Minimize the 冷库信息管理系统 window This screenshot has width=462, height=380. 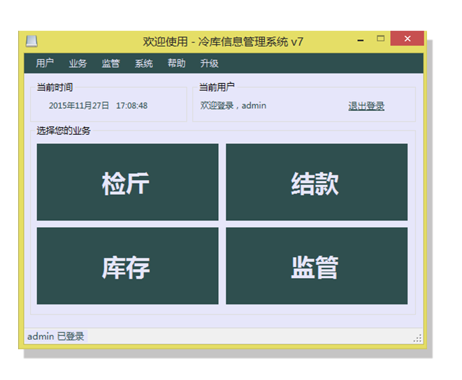[361, 41]
